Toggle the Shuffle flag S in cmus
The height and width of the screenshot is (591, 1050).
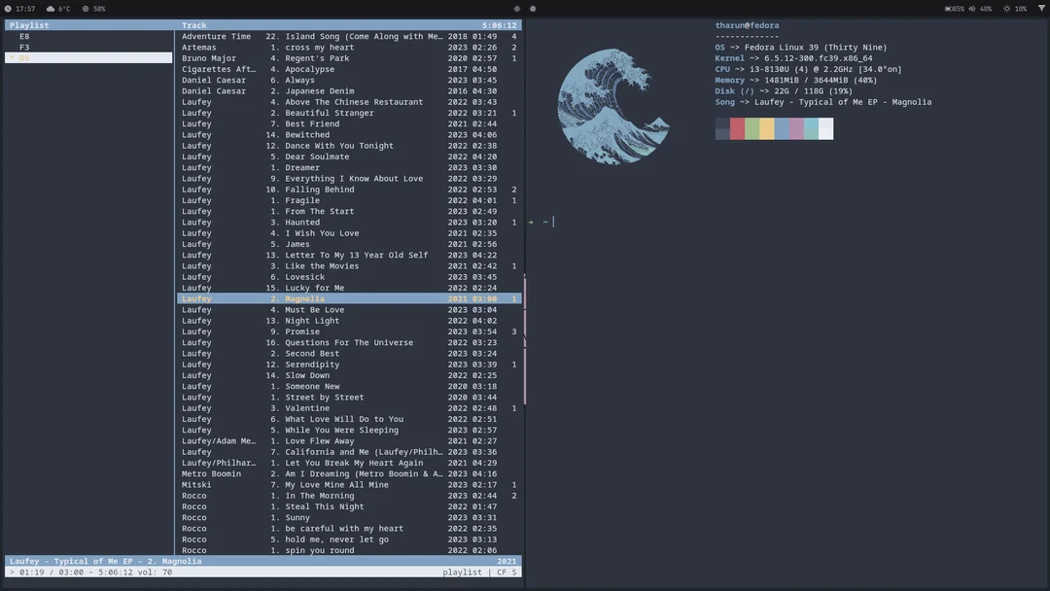514,572
